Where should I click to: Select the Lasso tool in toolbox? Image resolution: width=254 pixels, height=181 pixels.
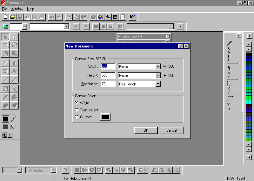tap(14, 45)
